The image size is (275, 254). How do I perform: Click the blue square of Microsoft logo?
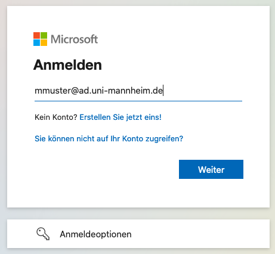36,43
